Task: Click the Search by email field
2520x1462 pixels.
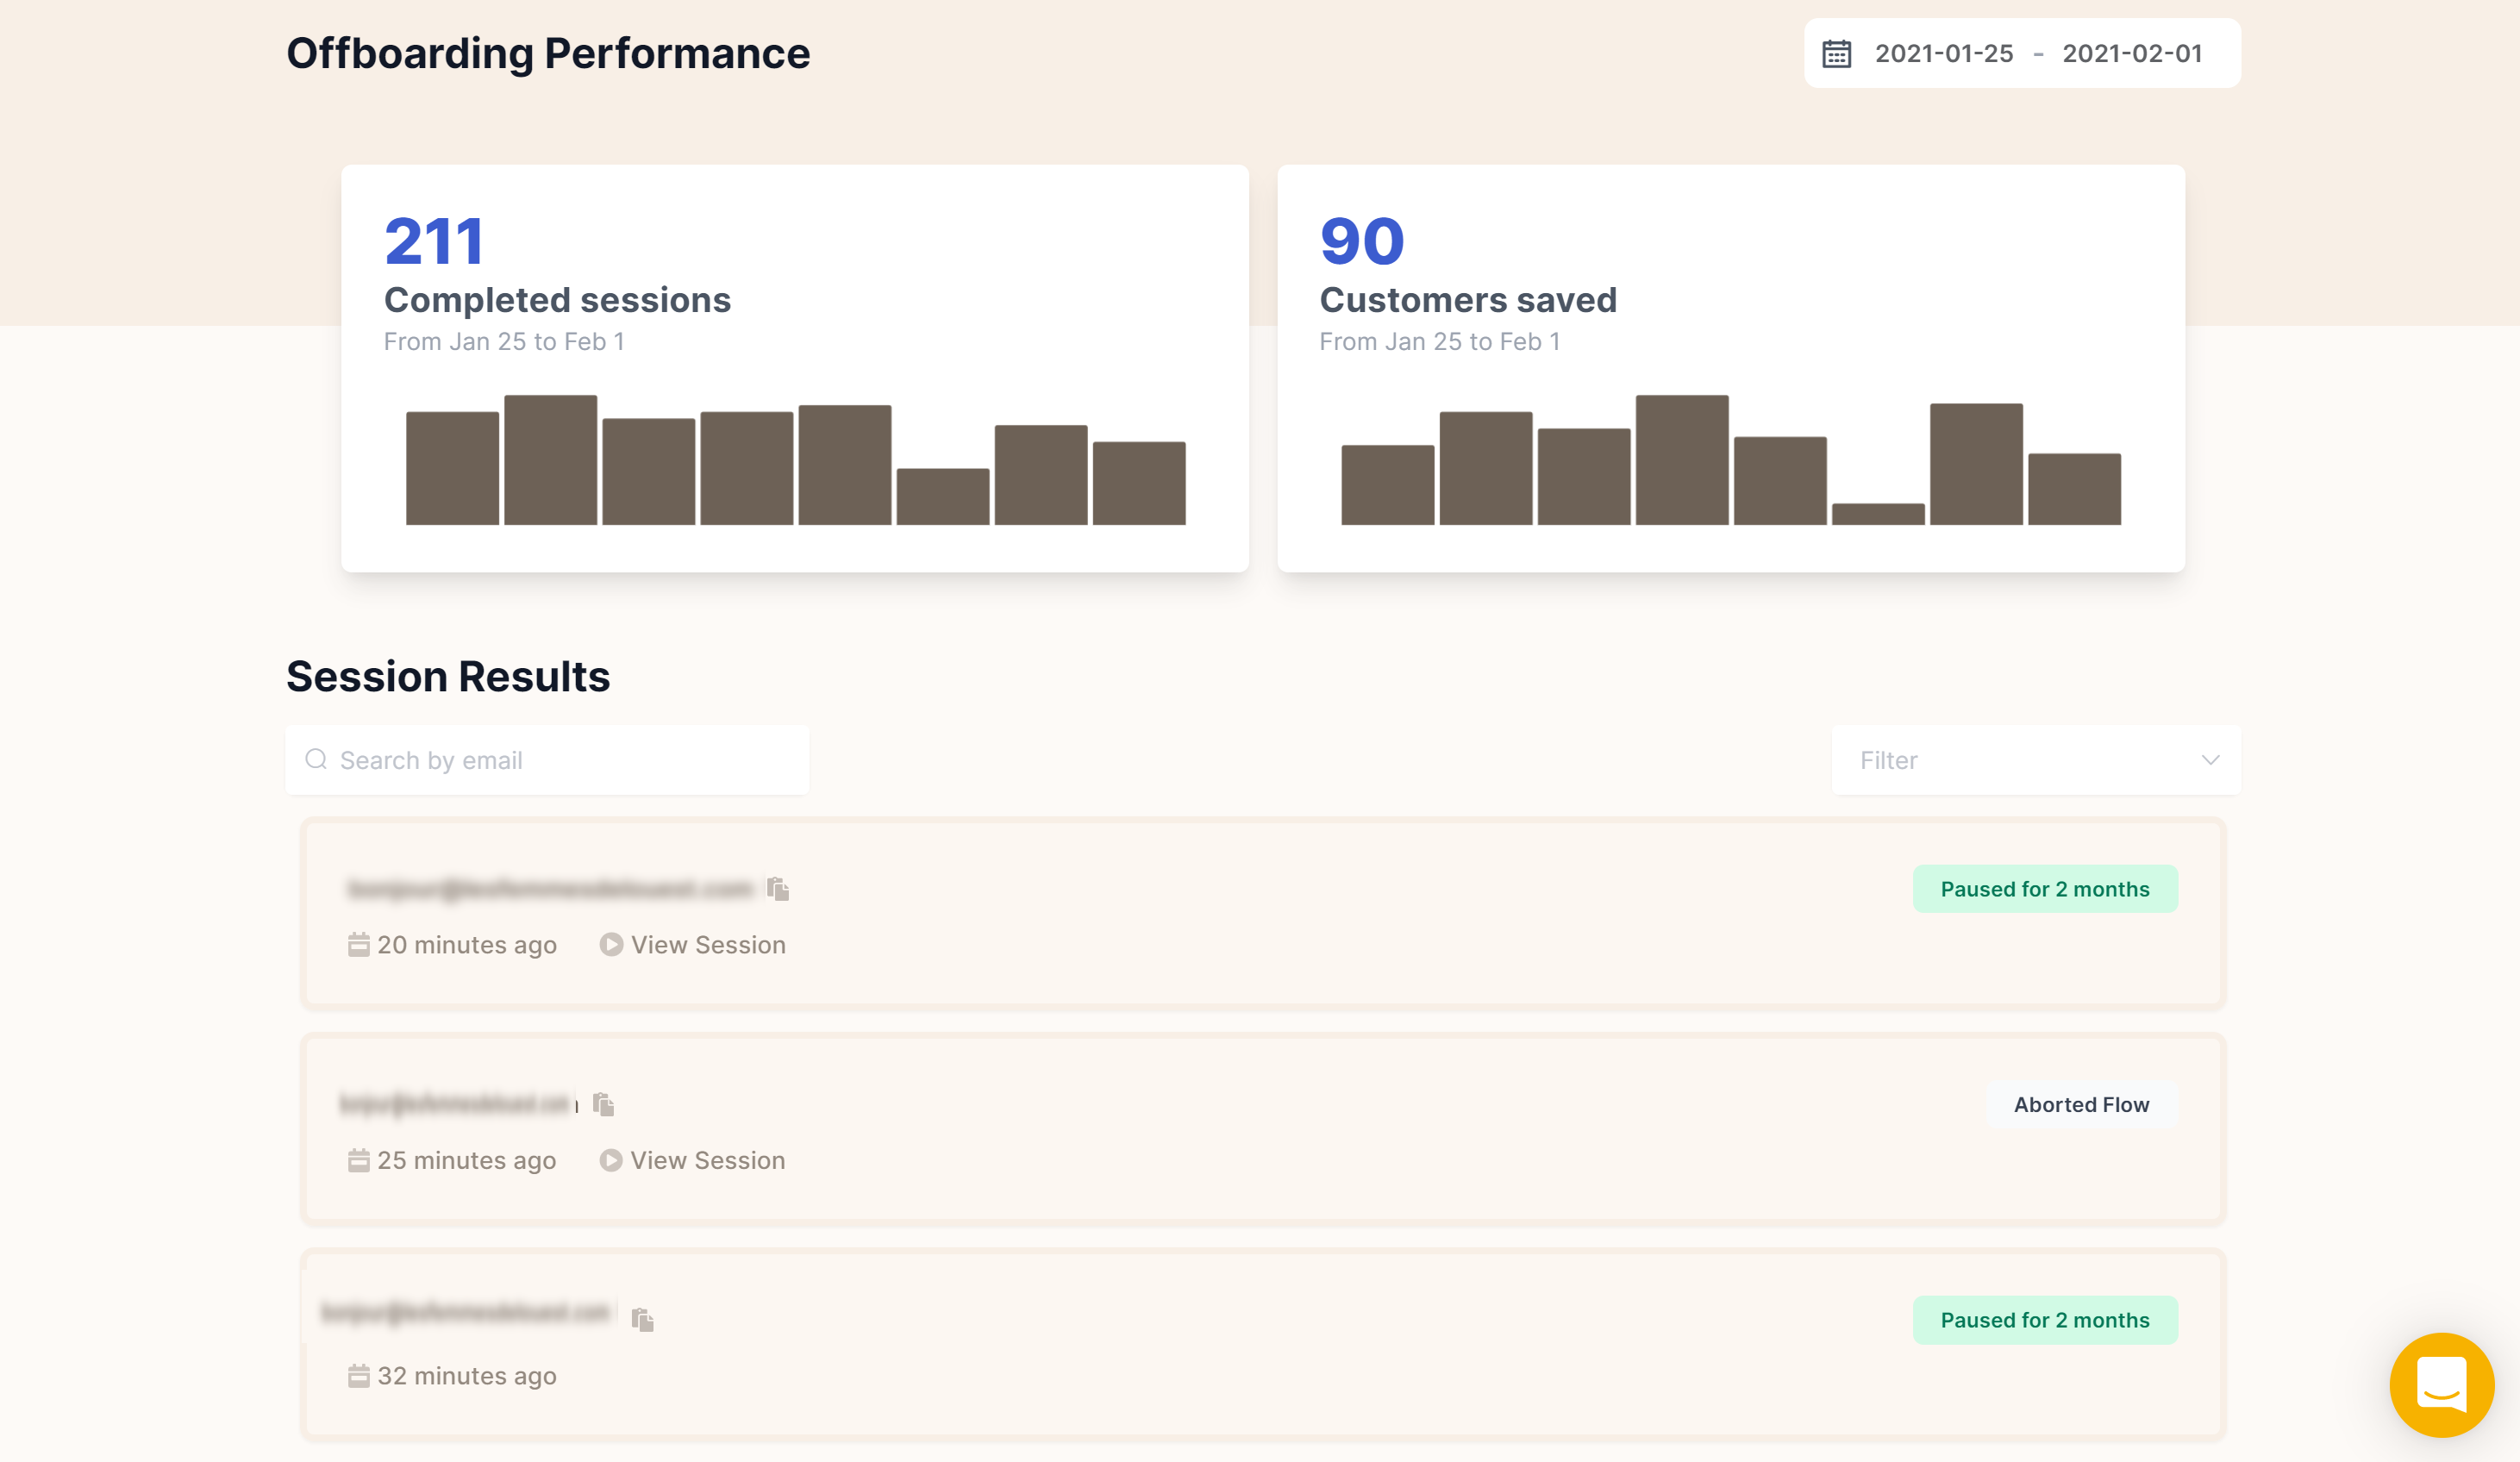Action: (560, 760)
